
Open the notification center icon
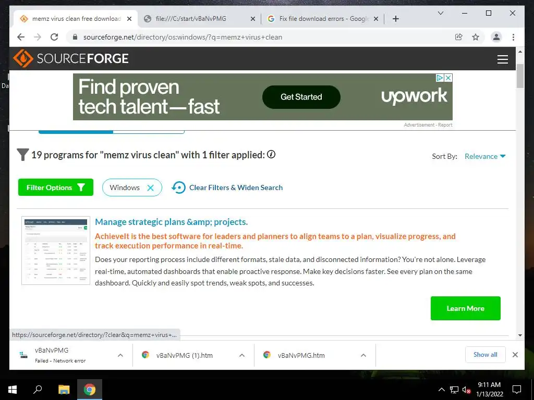pyautogui.click(x=517, y=390)
